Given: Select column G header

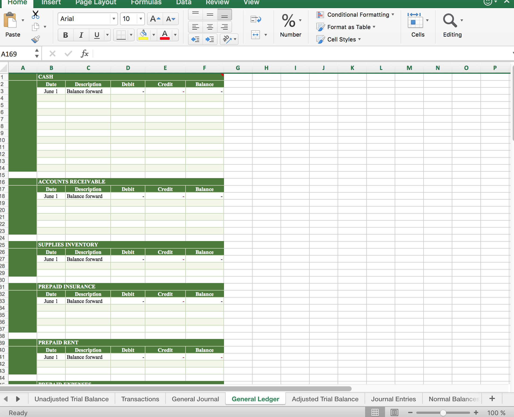Looking at the screenshot, I should (x=238, y=68).
